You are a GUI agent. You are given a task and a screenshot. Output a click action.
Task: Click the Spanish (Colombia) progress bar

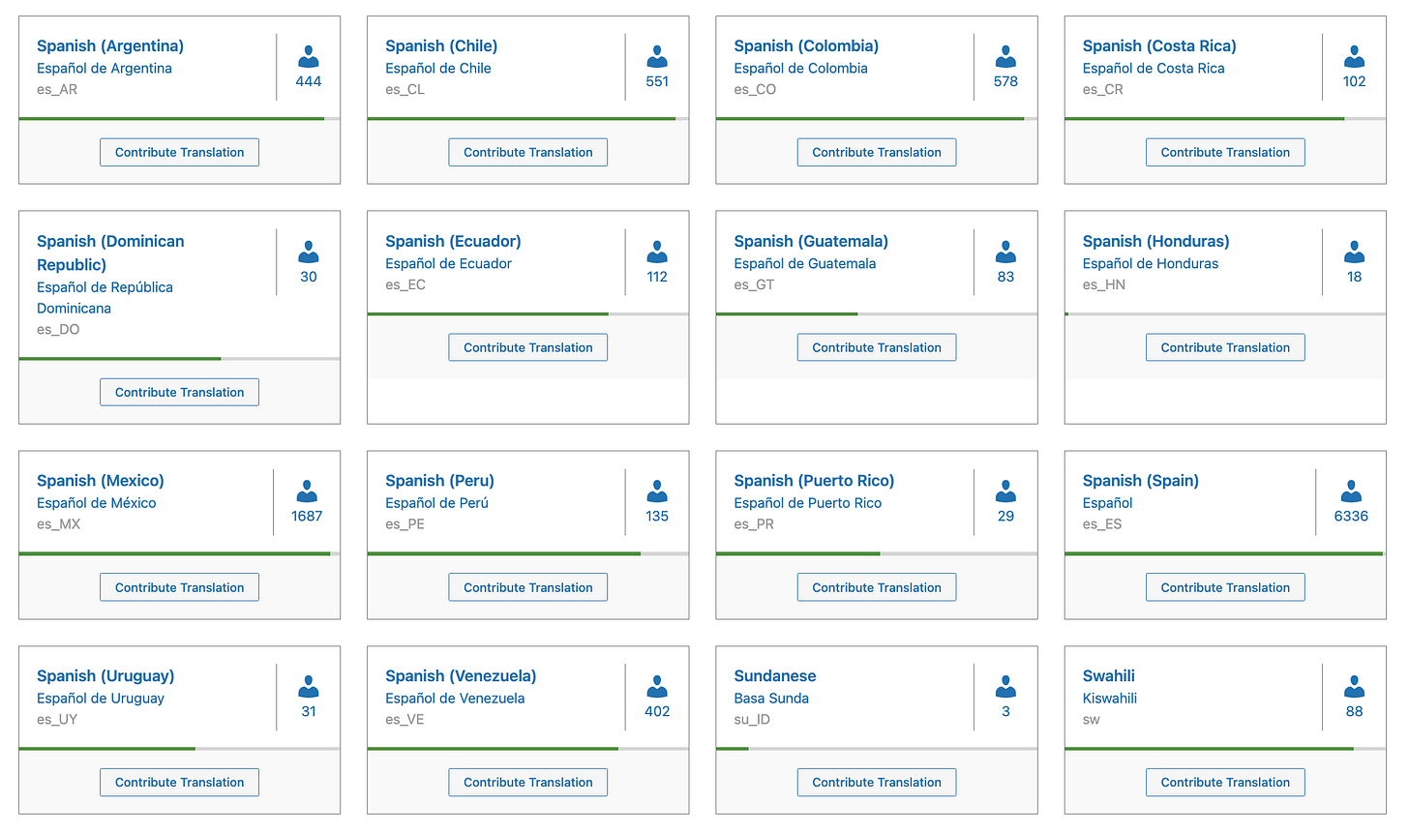[877, 119]
